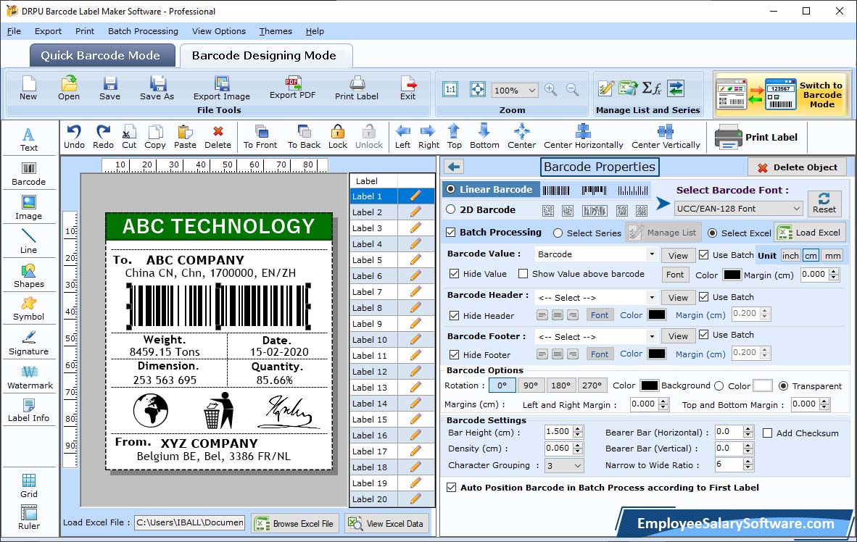Select the Transparent background radio option

pyautogui.click(x=783, y=385)
